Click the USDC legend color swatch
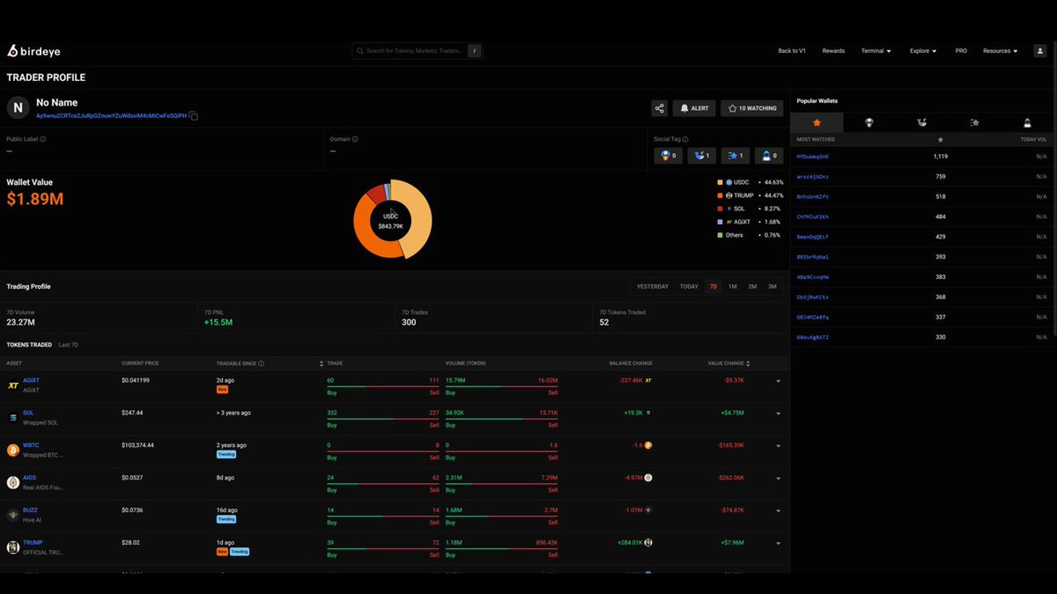 (720, 182)
